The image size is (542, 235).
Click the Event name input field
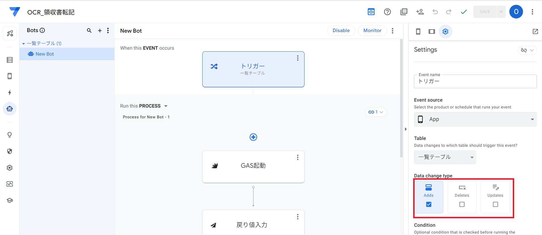point(475,81)
